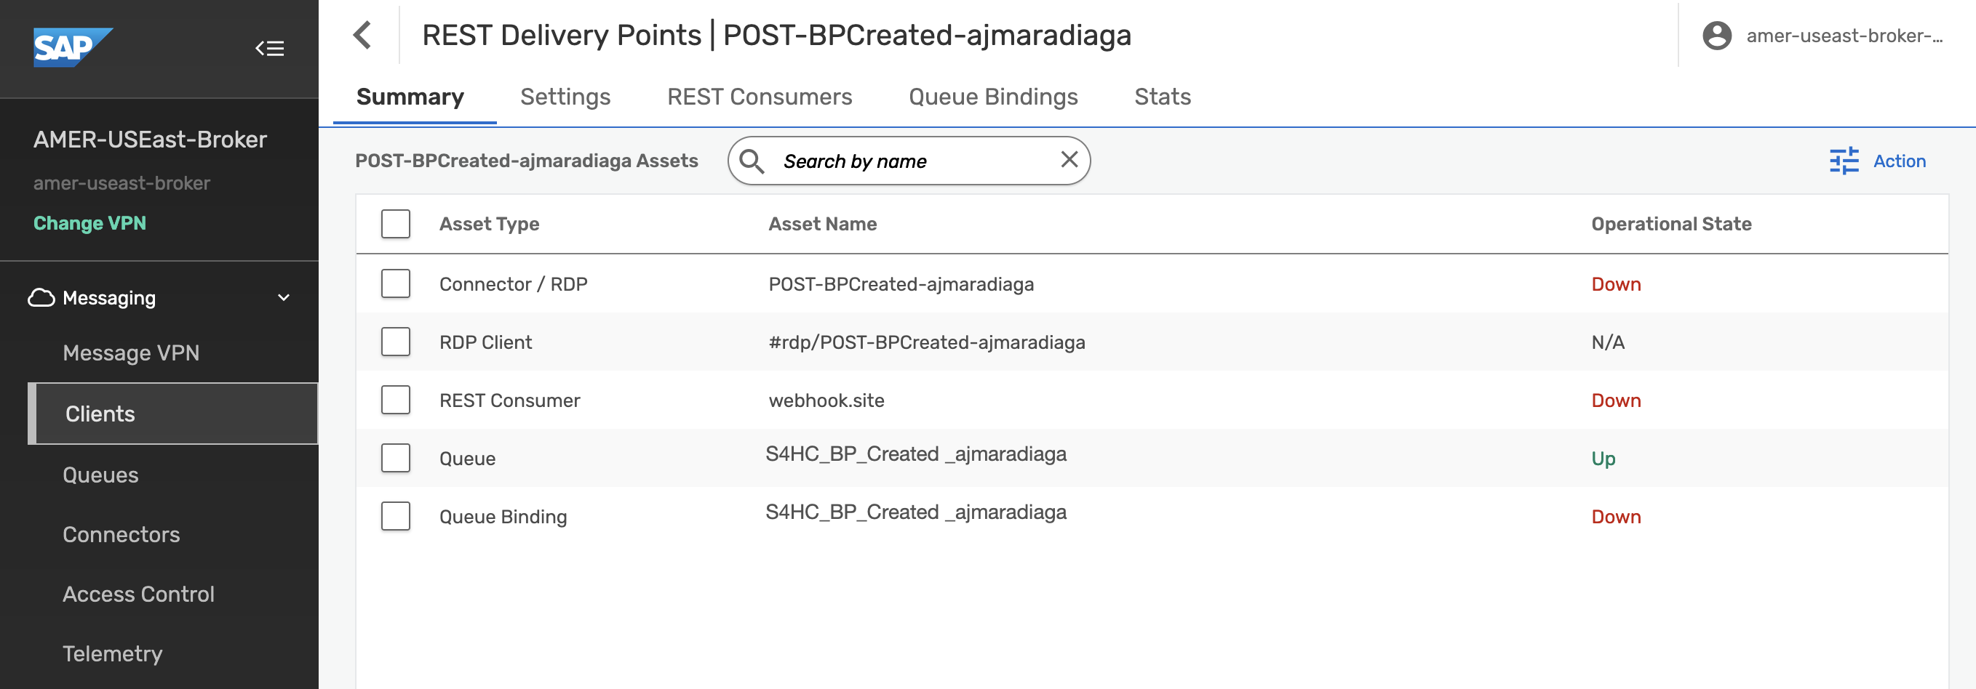Collapse the Messaging section chevron

click(284, 298)
